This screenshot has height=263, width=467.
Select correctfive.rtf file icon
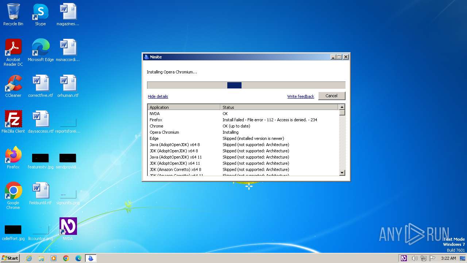40,86
